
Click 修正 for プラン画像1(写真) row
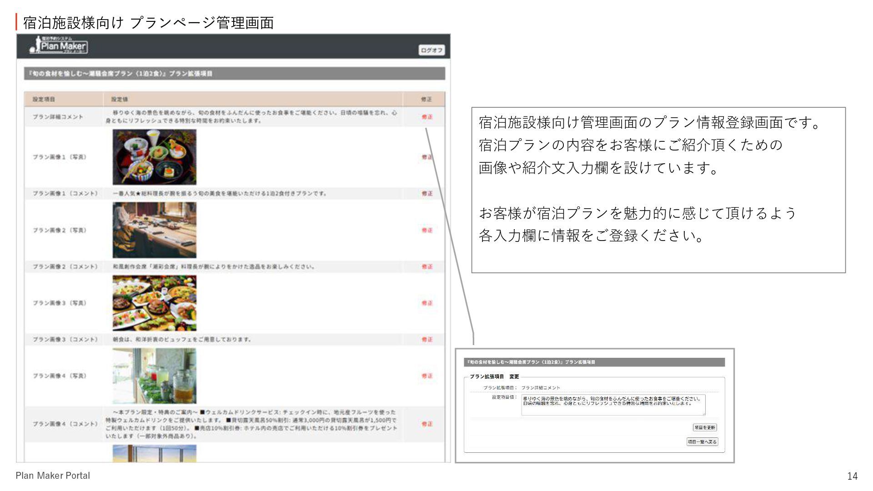pyautogui.click(x=427, y=157)
